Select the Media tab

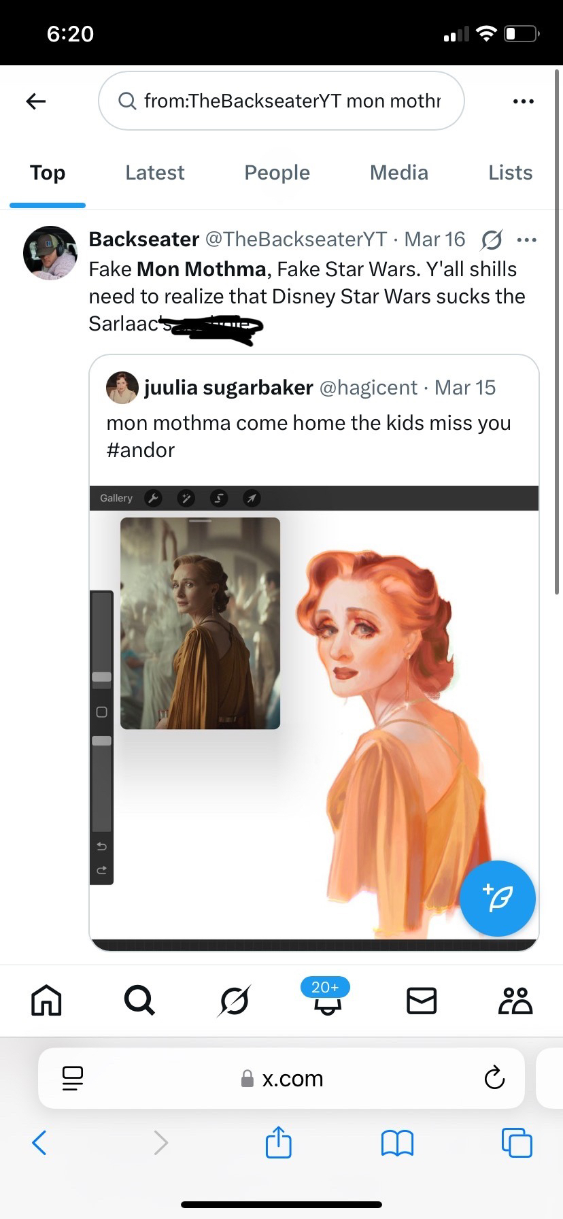[398, 173]
